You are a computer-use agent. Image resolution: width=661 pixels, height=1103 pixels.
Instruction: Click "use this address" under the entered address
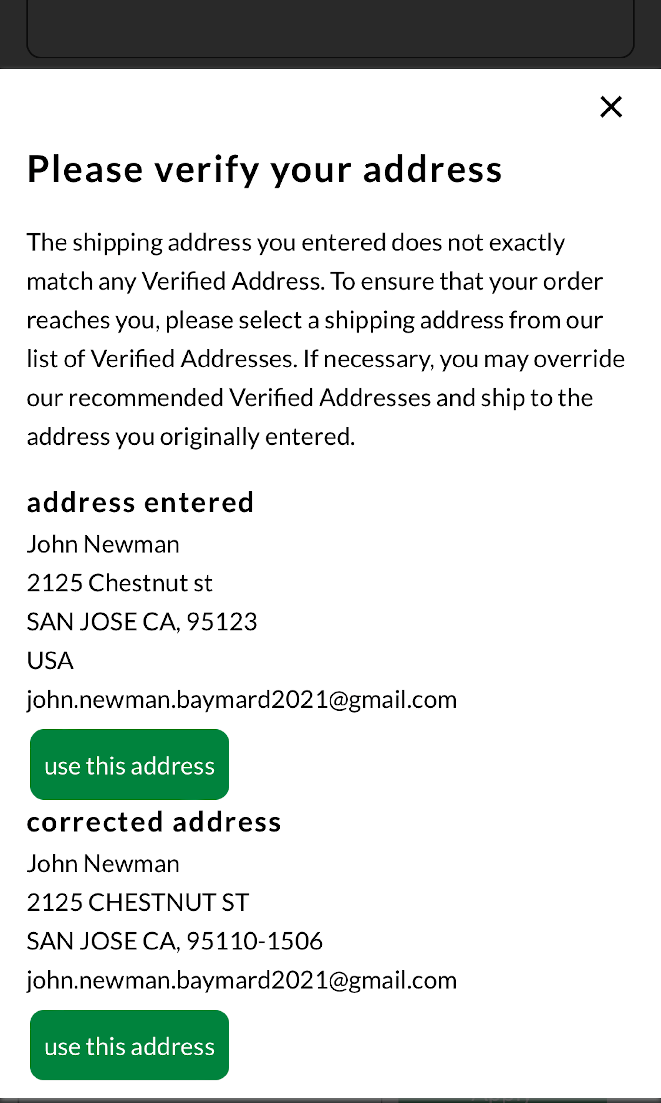point(129,765)
